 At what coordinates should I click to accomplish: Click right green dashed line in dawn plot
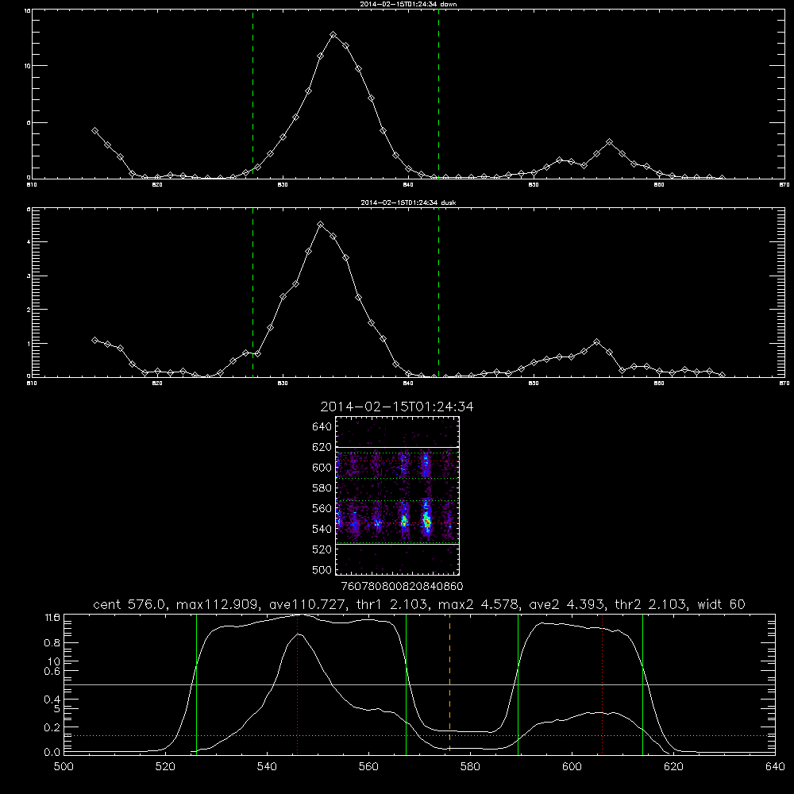point(438,94)
